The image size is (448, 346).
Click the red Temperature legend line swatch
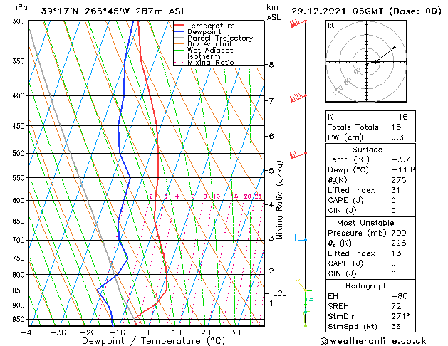[x=179, y=26]
